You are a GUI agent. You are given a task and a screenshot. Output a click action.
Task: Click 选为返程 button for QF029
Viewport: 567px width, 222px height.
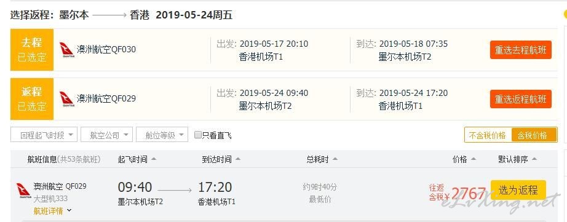click(x=518, y=190)
